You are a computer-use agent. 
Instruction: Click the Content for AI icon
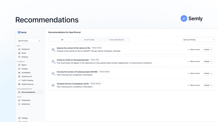coord(19,77)
